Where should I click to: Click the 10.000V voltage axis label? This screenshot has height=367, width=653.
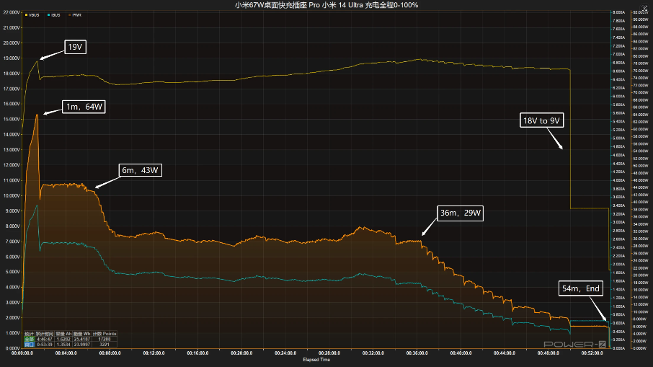point(12,196)
